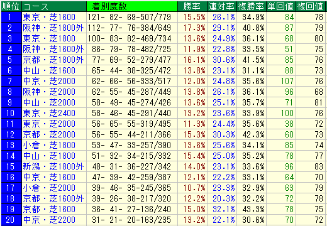The image size is (327, 226).
Task: Click record 86- 79- 78-482/725
Action: 131,49
